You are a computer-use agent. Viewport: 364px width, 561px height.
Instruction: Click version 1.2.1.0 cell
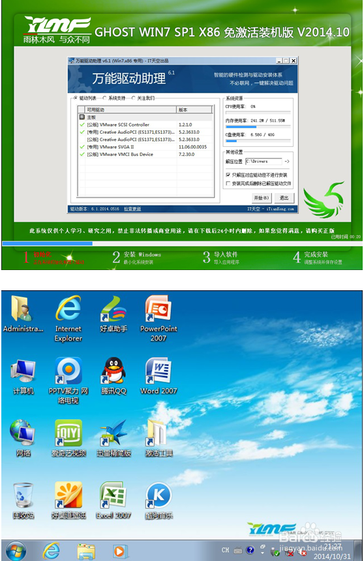185,125
